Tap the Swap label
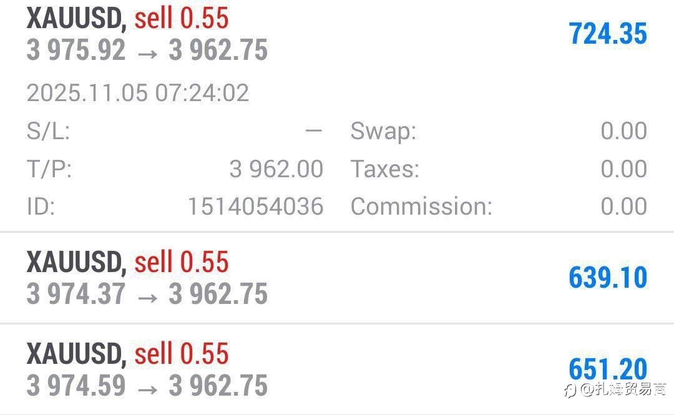The width and height of the screenshot is (674, 415). [383, 132]
